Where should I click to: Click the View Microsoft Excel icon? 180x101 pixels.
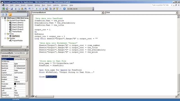point(4,9)
